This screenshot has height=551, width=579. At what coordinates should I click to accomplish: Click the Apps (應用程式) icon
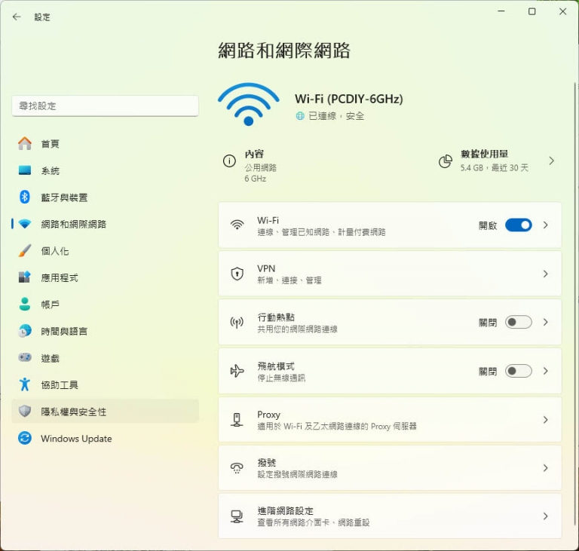click(x=25, y=277)
